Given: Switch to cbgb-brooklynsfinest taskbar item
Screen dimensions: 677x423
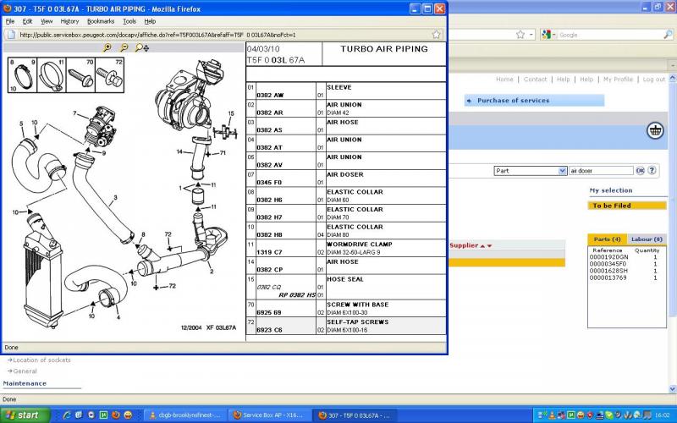Looking at the screenshot, I should point(184,415).
